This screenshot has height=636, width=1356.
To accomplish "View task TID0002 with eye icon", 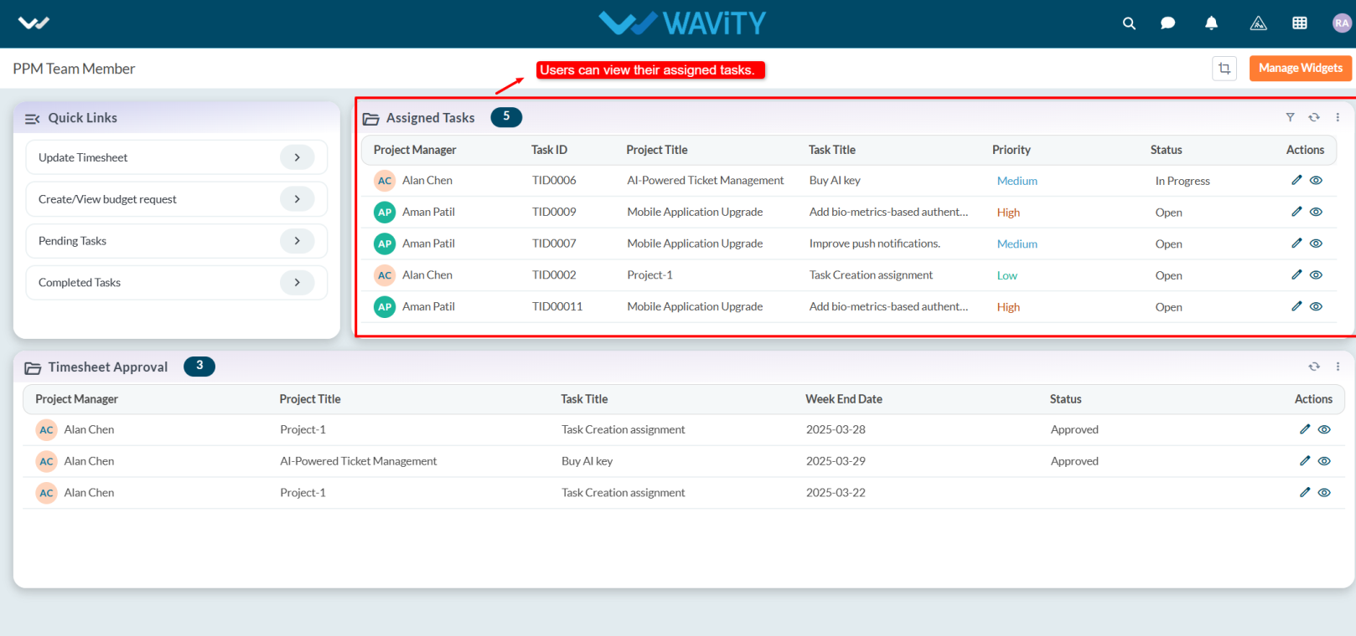I will coord(1316,274).
